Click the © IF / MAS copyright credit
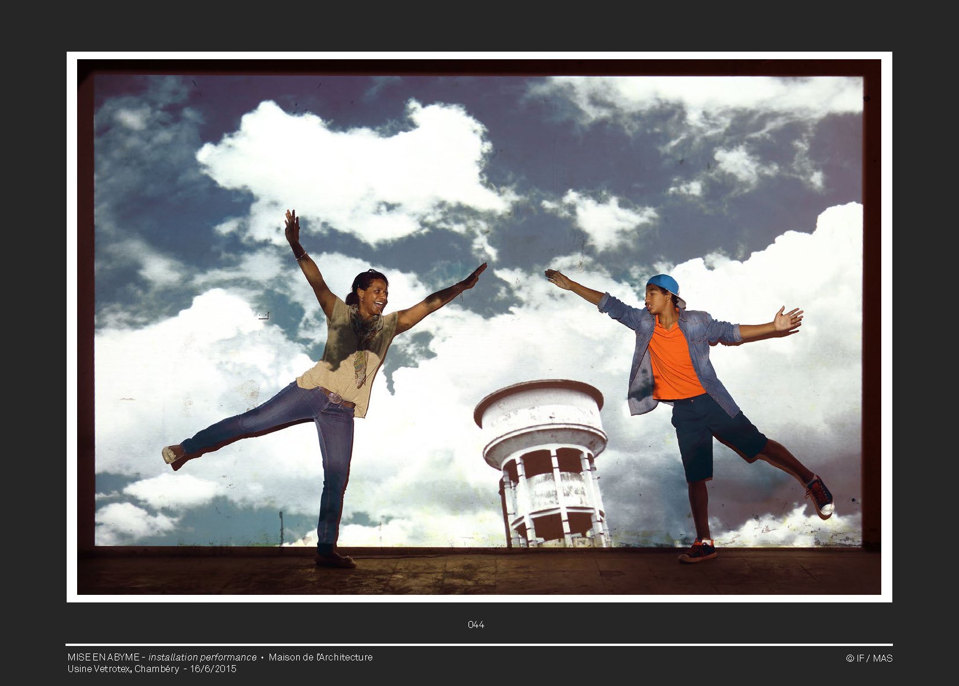Image resolution: width=959 pixels, height=686 pixels. click(869, 658)
